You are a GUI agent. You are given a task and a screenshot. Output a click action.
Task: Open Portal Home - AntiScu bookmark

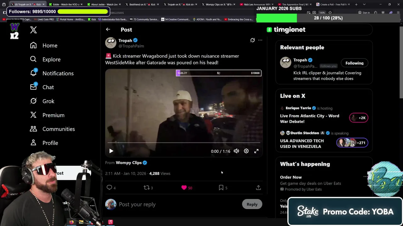[71, 19]
